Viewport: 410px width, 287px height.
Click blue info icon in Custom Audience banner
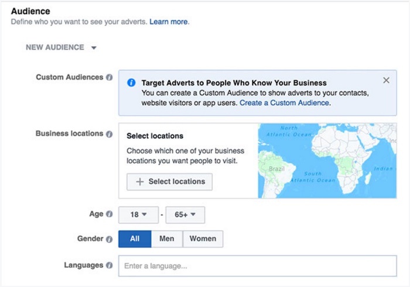tap(131, 83)
